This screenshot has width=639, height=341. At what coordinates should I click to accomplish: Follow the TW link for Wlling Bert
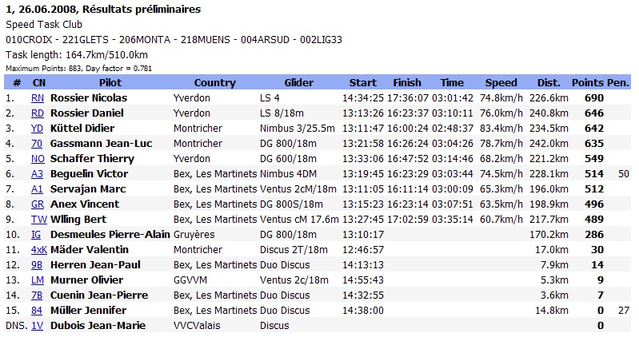tap(38, 219)
